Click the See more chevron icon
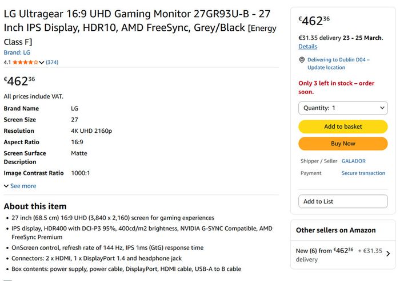 [6, 186]
